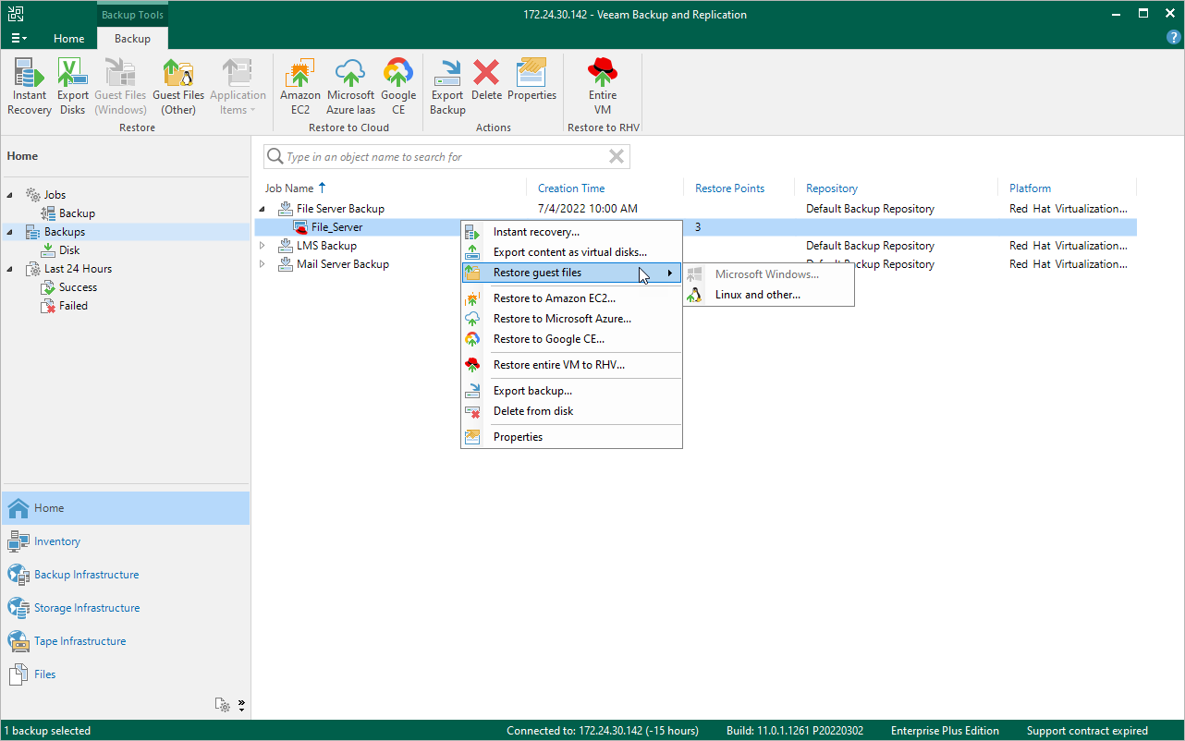Choose Export content as virtual disks

coord(571,252)
